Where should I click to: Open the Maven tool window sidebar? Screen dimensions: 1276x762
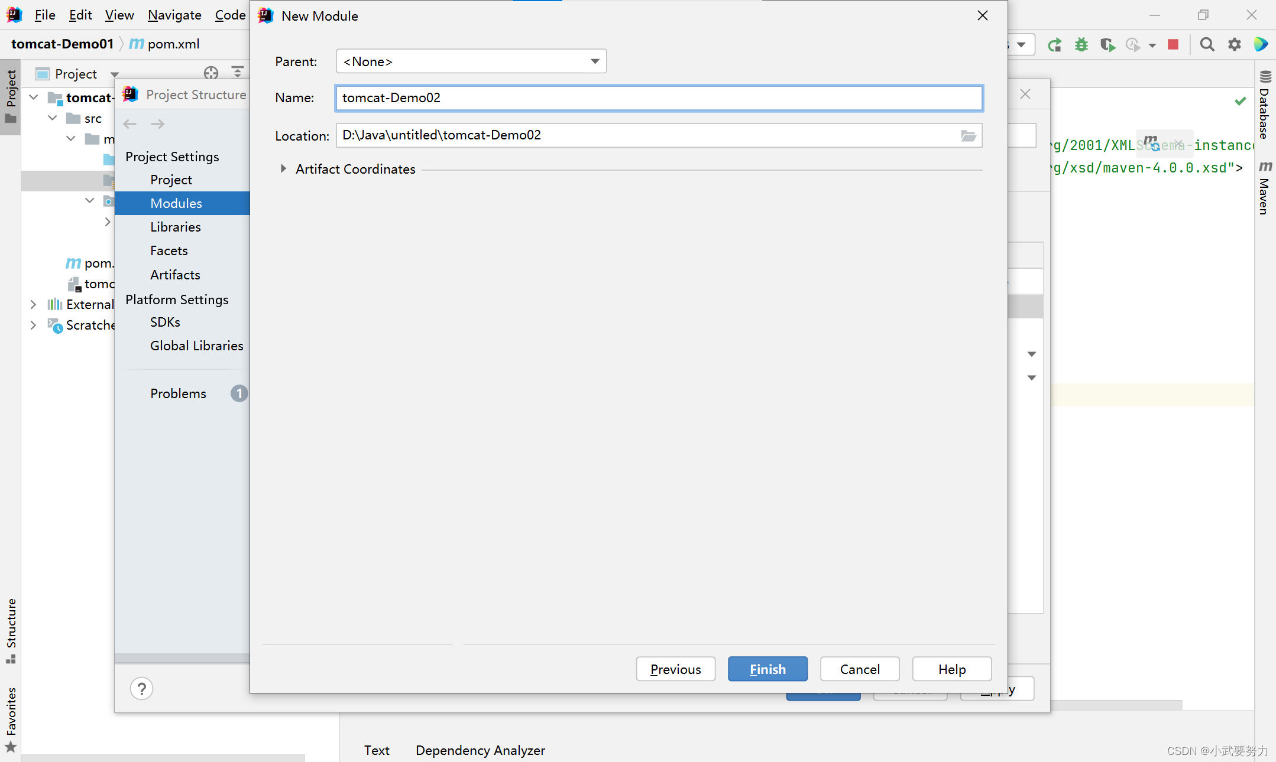tap(1265, 188)
